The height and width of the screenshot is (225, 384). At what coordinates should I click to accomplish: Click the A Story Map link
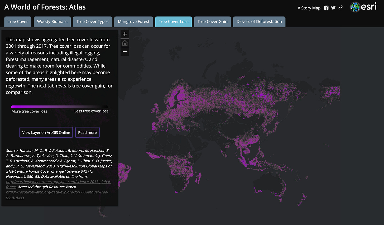tap(309, 8)
